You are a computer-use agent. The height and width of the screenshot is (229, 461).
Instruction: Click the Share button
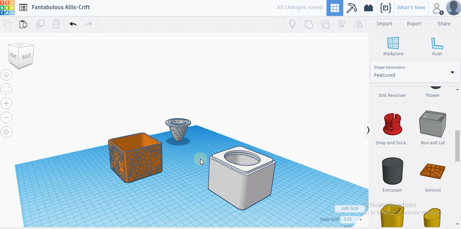(x=444, y=24)
